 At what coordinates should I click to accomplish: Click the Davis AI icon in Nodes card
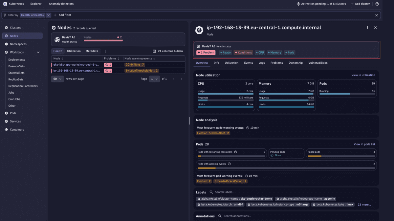click(57, 39)
